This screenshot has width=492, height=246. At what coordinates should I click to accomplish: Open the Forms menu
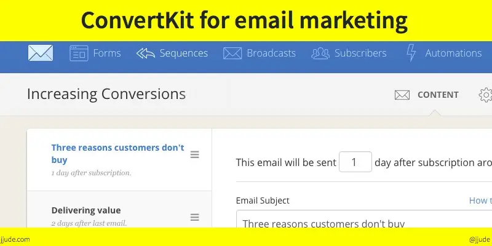tap(107, 54)
